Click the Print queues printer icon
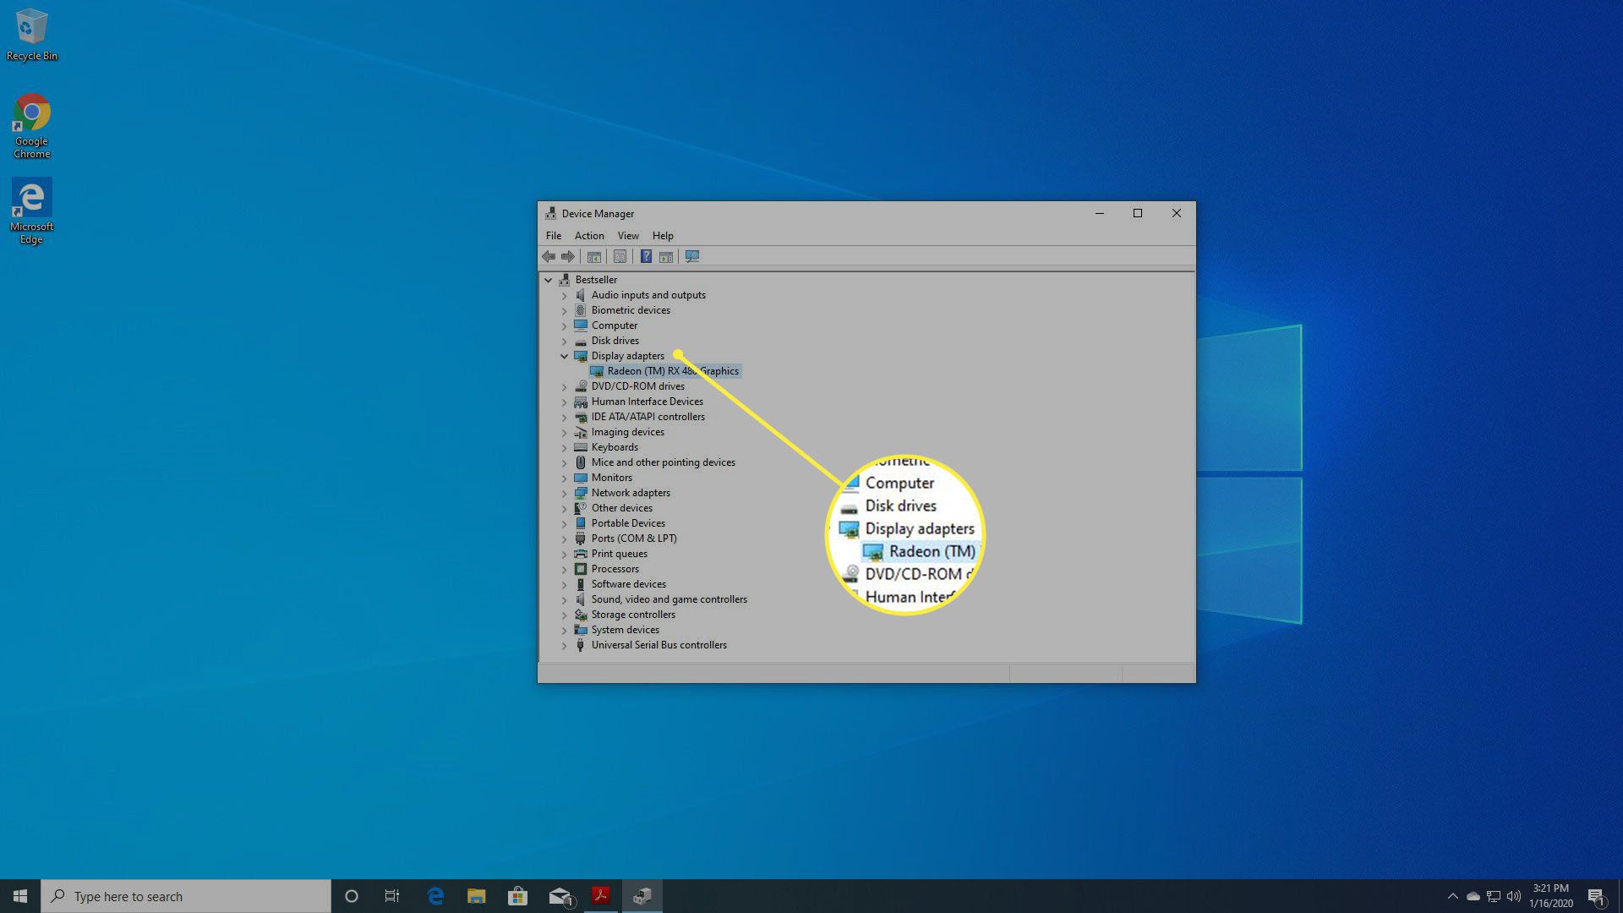 [x=581, y=554]
